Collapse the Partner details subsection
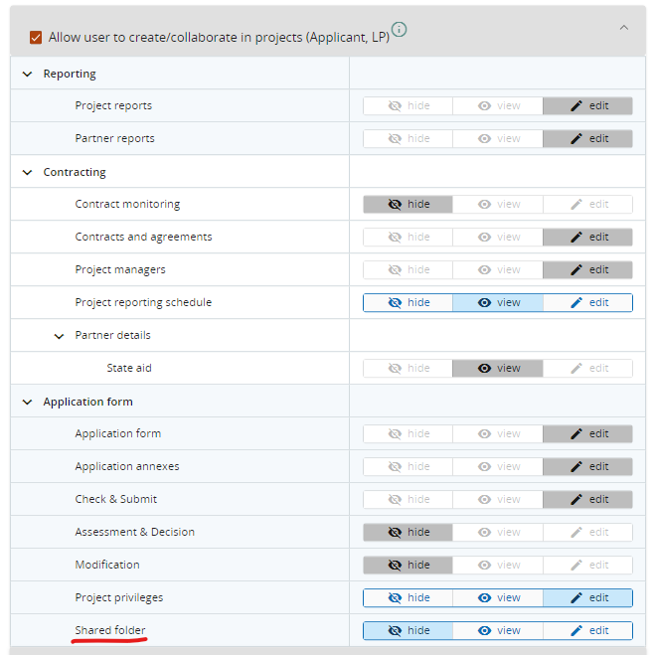Viewport: 654px width, 655px height. [60, 336]
